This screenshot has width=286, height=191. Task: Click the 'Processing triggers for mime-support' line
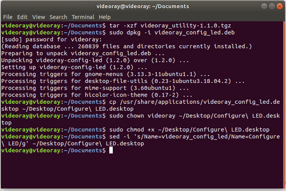tap(95, 88)
